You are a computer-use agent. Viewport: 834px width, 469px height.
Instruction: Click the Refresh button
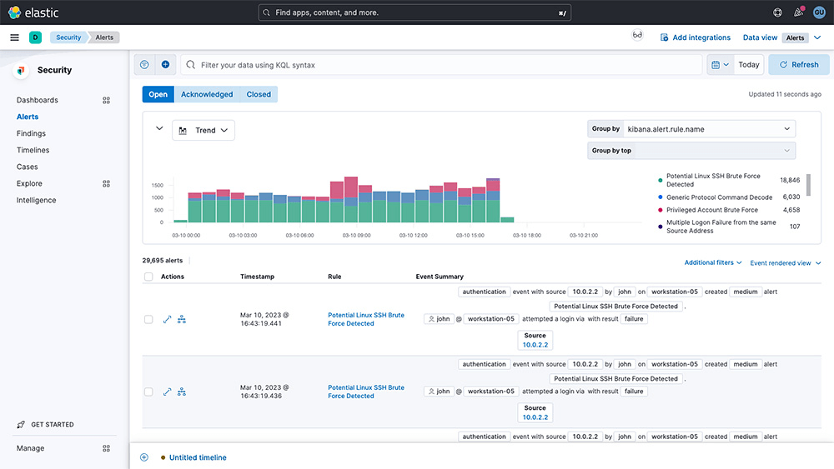[x=799, y=65]
